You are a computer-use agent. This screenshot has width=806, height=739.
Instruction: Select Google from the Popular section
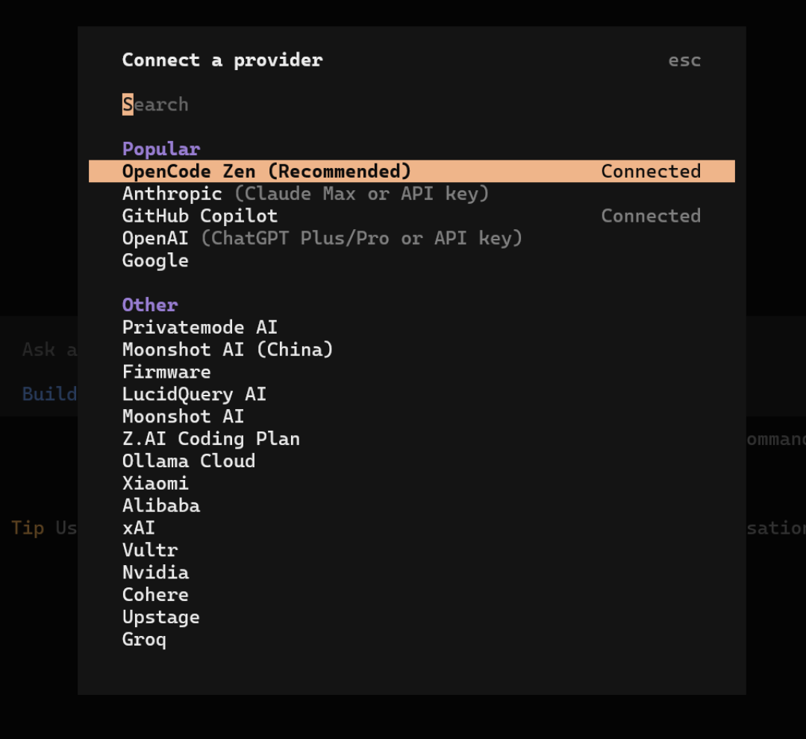[x=154, y=260]
